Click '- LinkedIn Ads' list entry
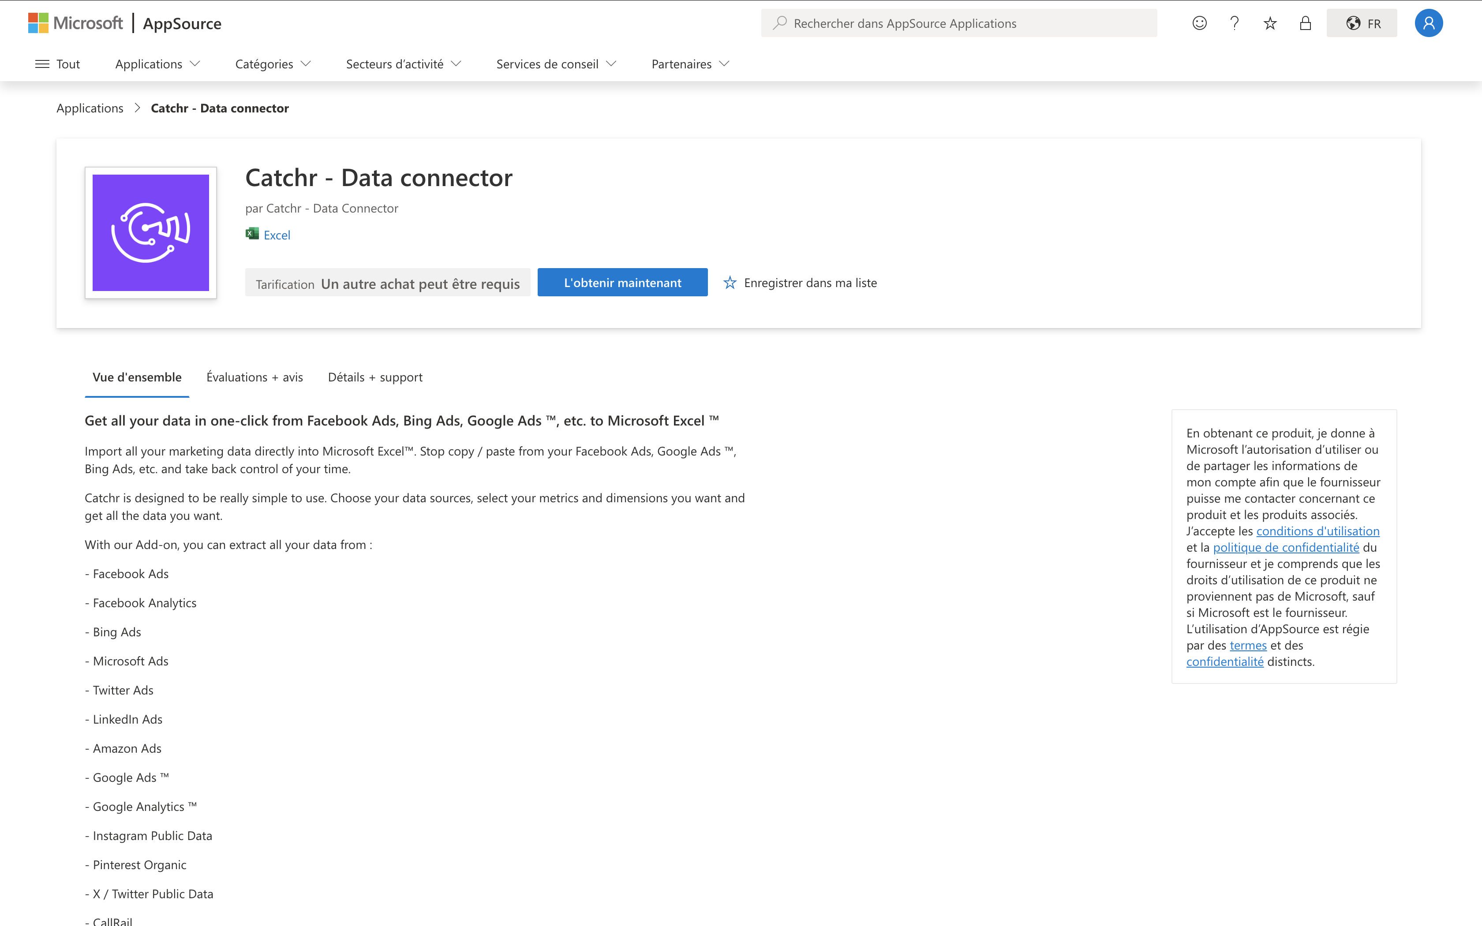1482x926 pixels. point(123,719)
